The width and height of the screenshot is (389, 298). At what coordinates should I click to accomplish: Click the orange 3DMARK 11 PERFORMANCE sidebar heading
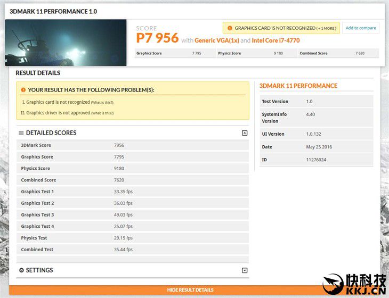tap(298, 86)
